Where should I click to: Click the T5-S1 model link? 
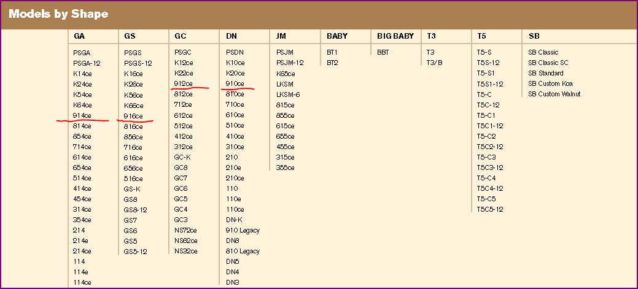click(x=486, y=73)
